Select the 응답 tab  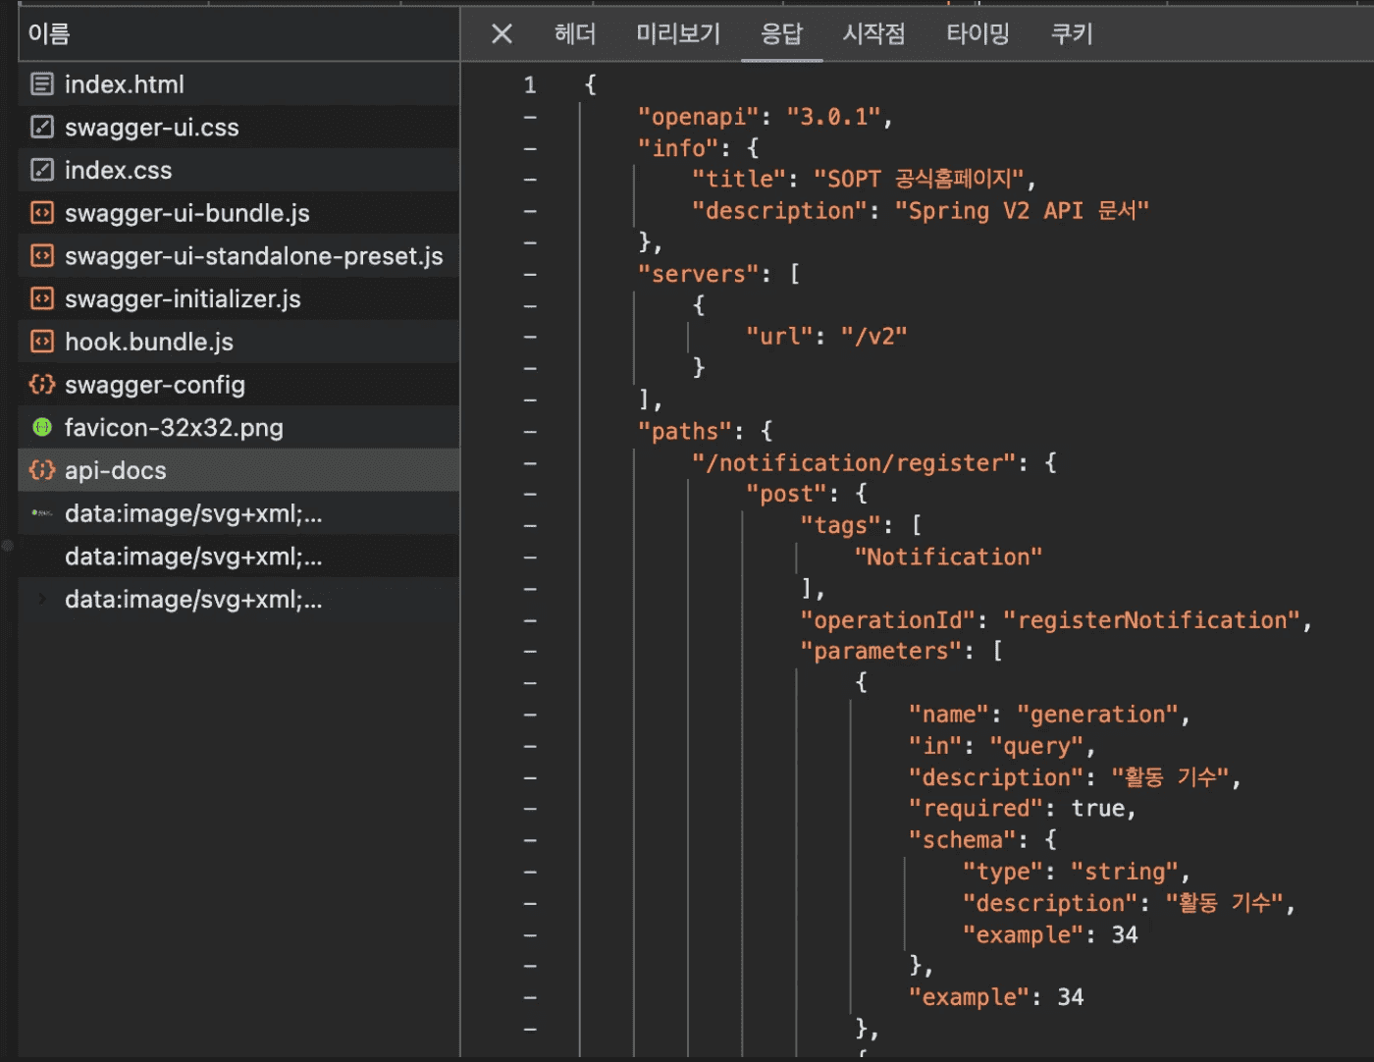coord(781,34)
